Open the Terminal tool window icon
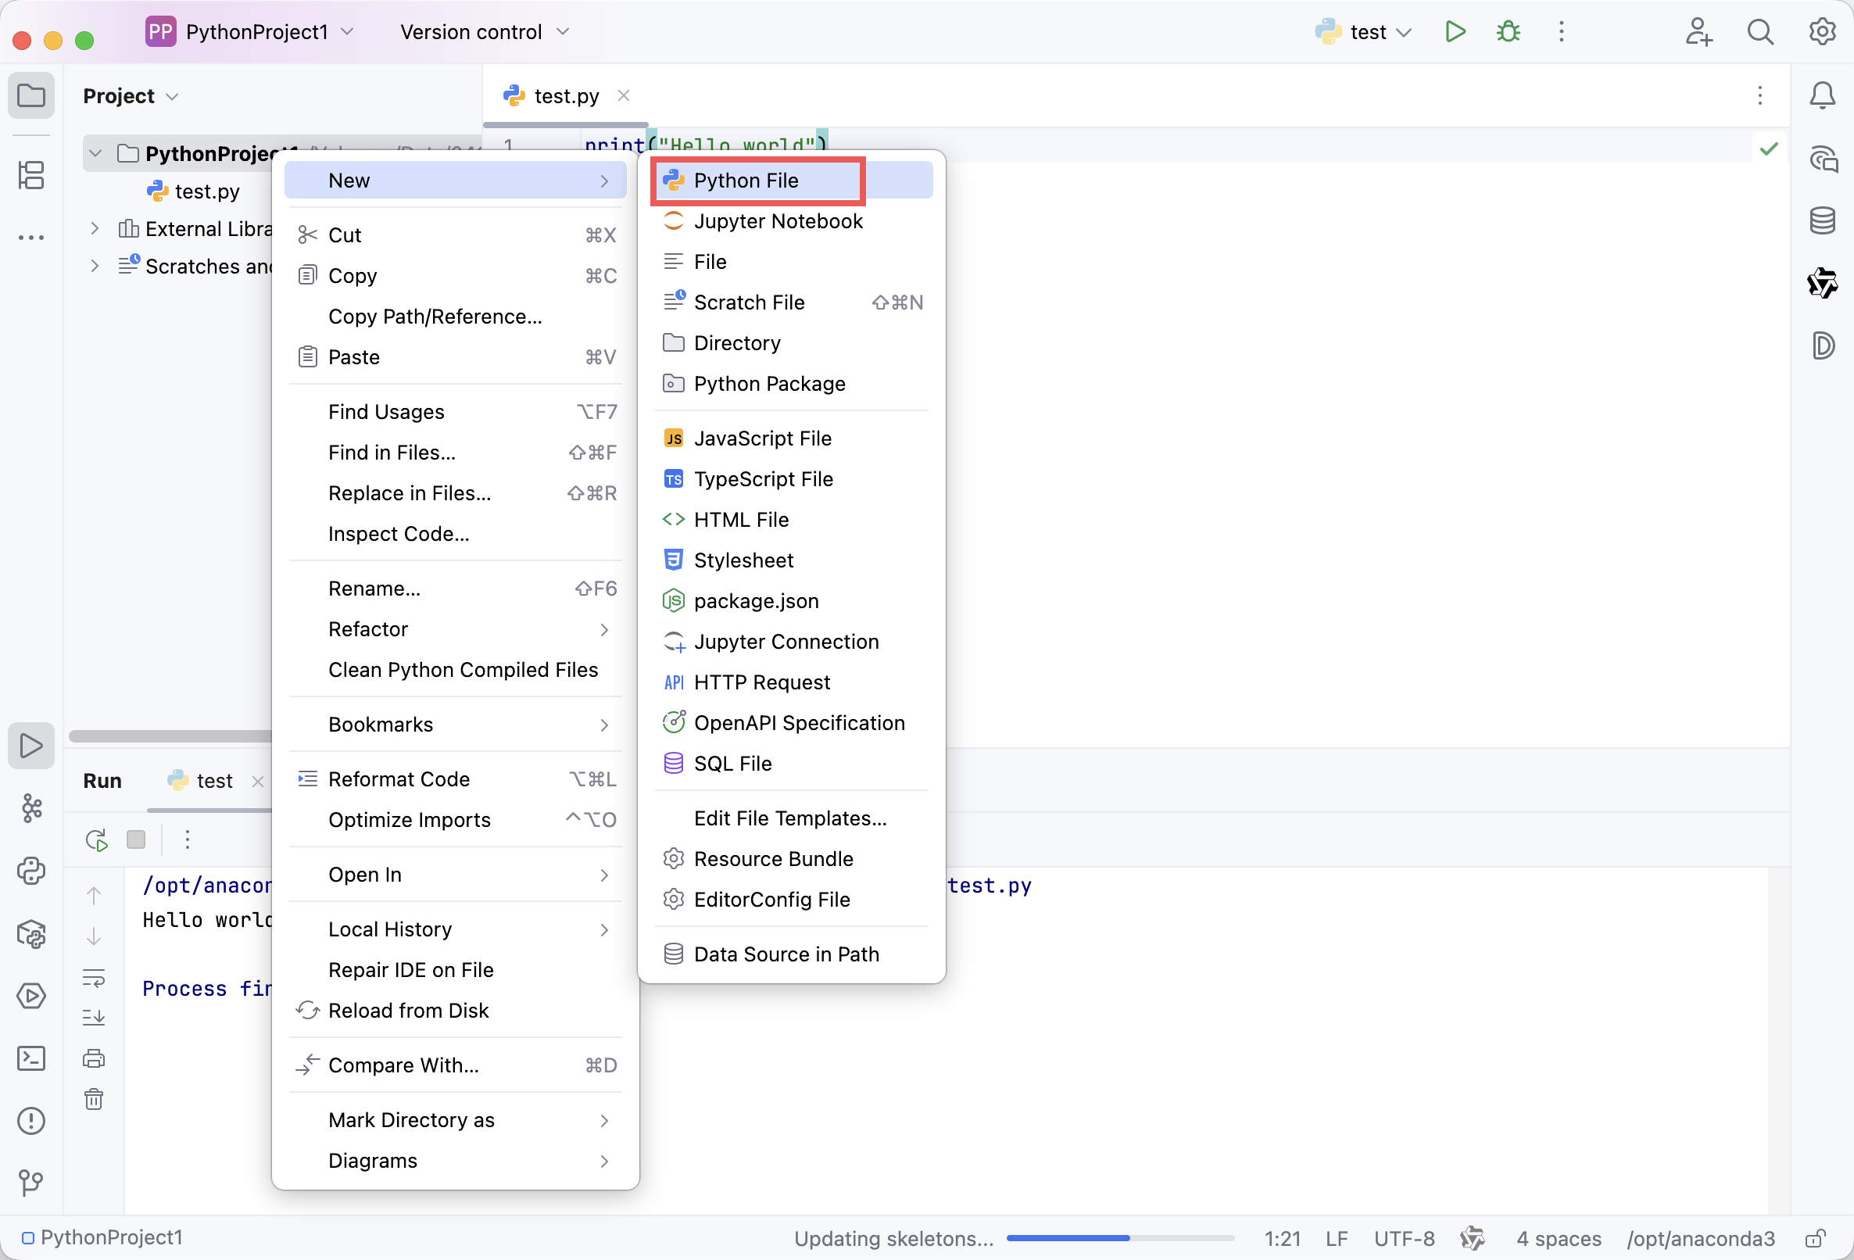 31,1058
